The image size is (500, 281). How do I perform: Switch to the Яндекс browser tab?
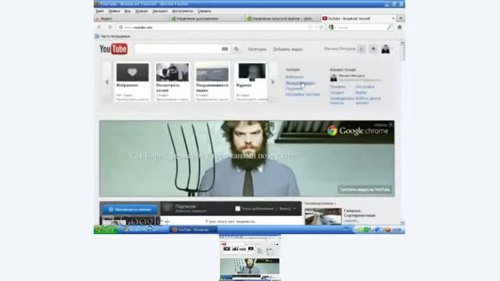131,19
